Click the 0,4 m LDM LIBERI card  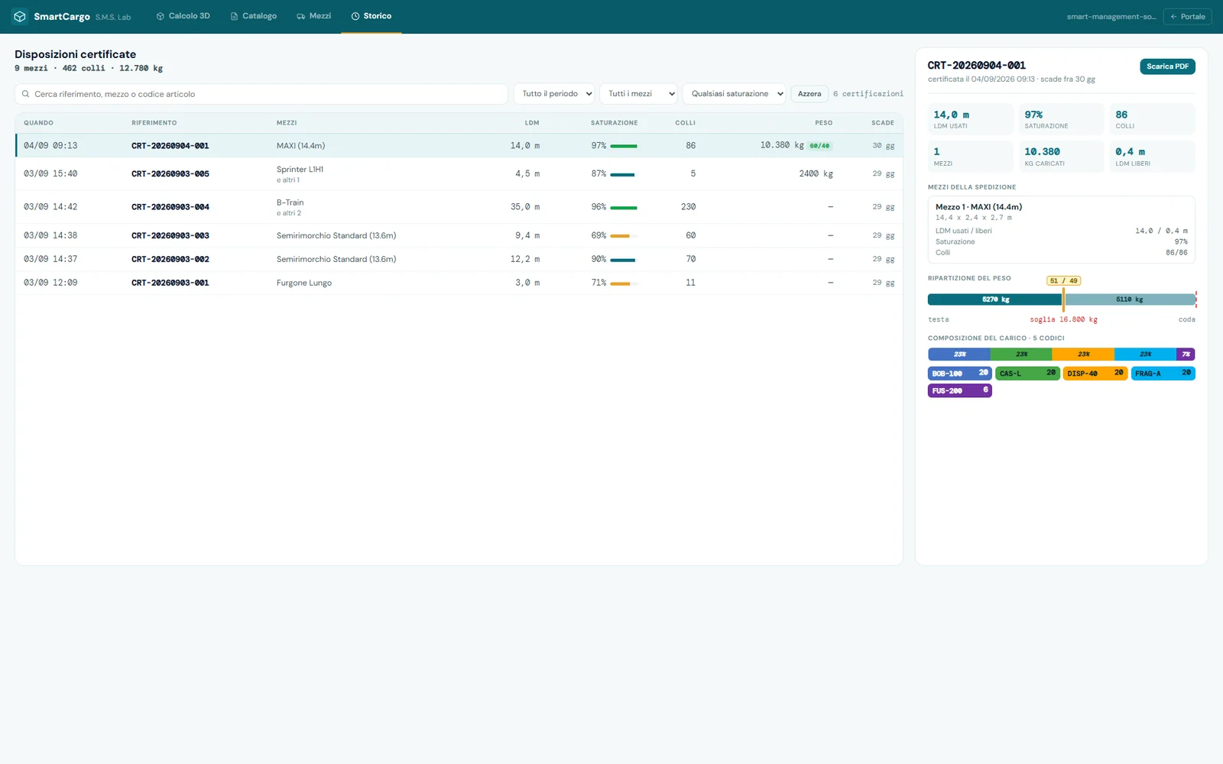point(1152,157)
